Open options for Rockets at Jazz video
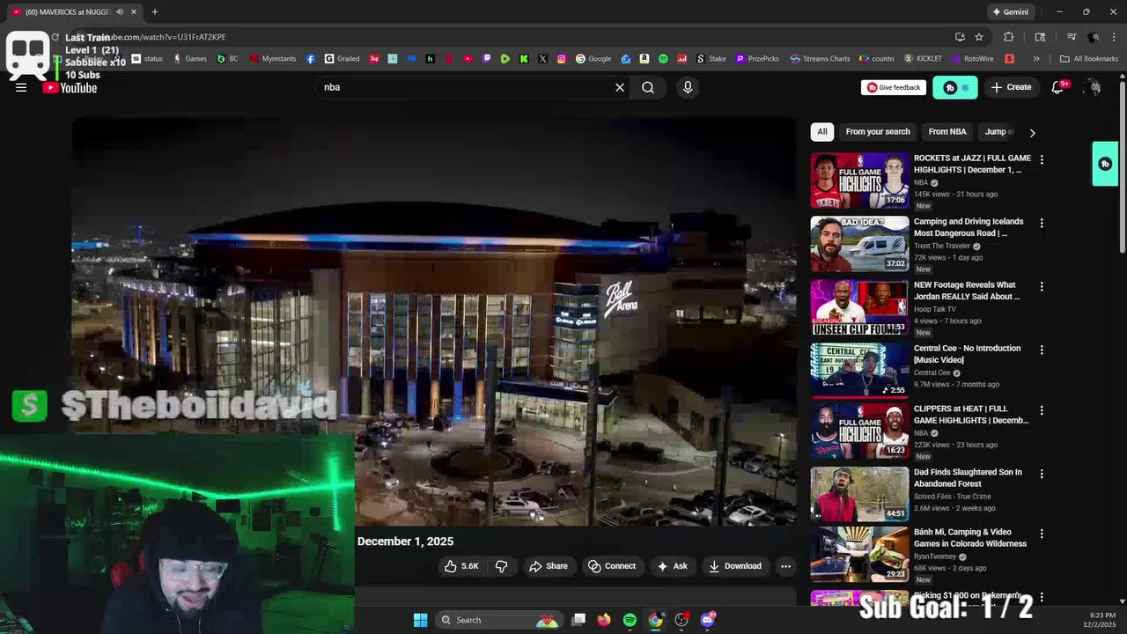1127x634 pixels. 1042,159
